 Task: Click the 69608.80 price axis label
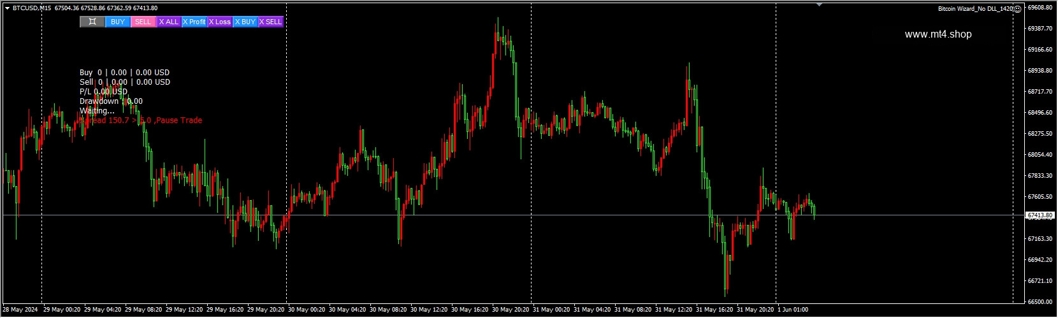(1040, 8)
